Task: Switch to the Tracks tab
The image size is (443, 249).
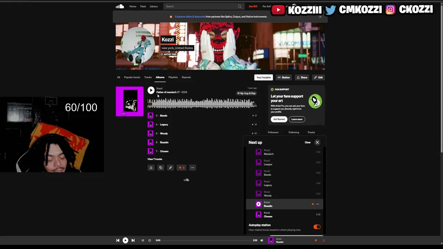Action: pyautogui.click(x=148, y=77)
